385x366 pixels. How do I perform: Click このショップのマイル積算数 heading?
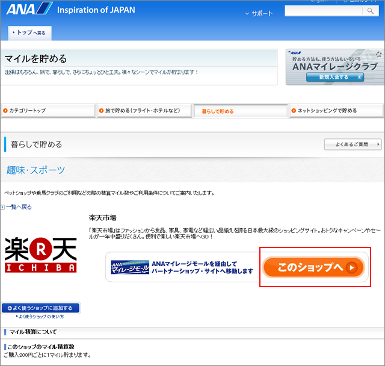[41, 347]
